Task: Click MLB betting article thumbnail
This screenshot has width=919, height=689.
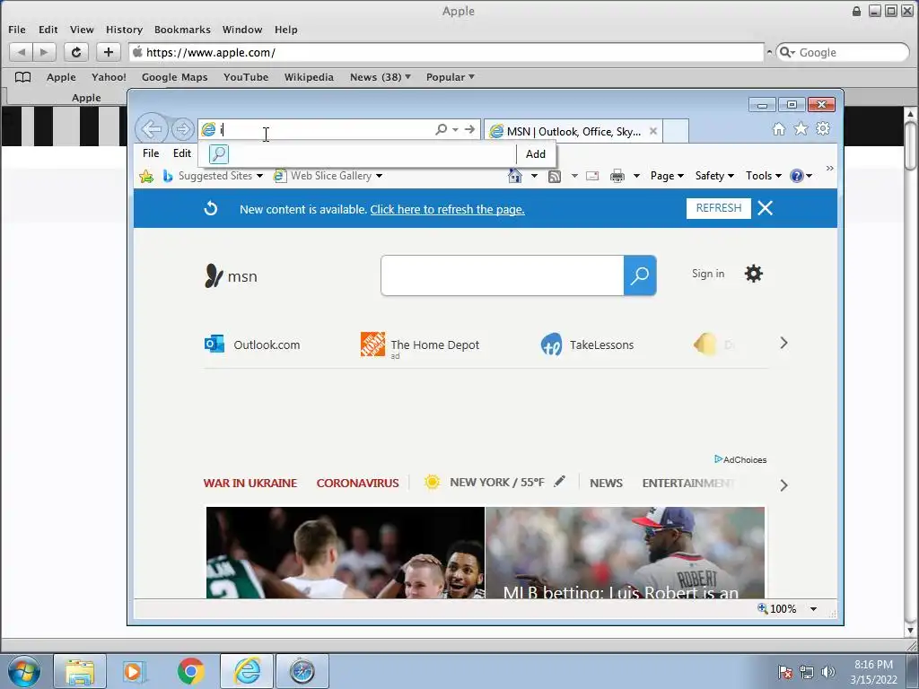Action: point(625,553)
